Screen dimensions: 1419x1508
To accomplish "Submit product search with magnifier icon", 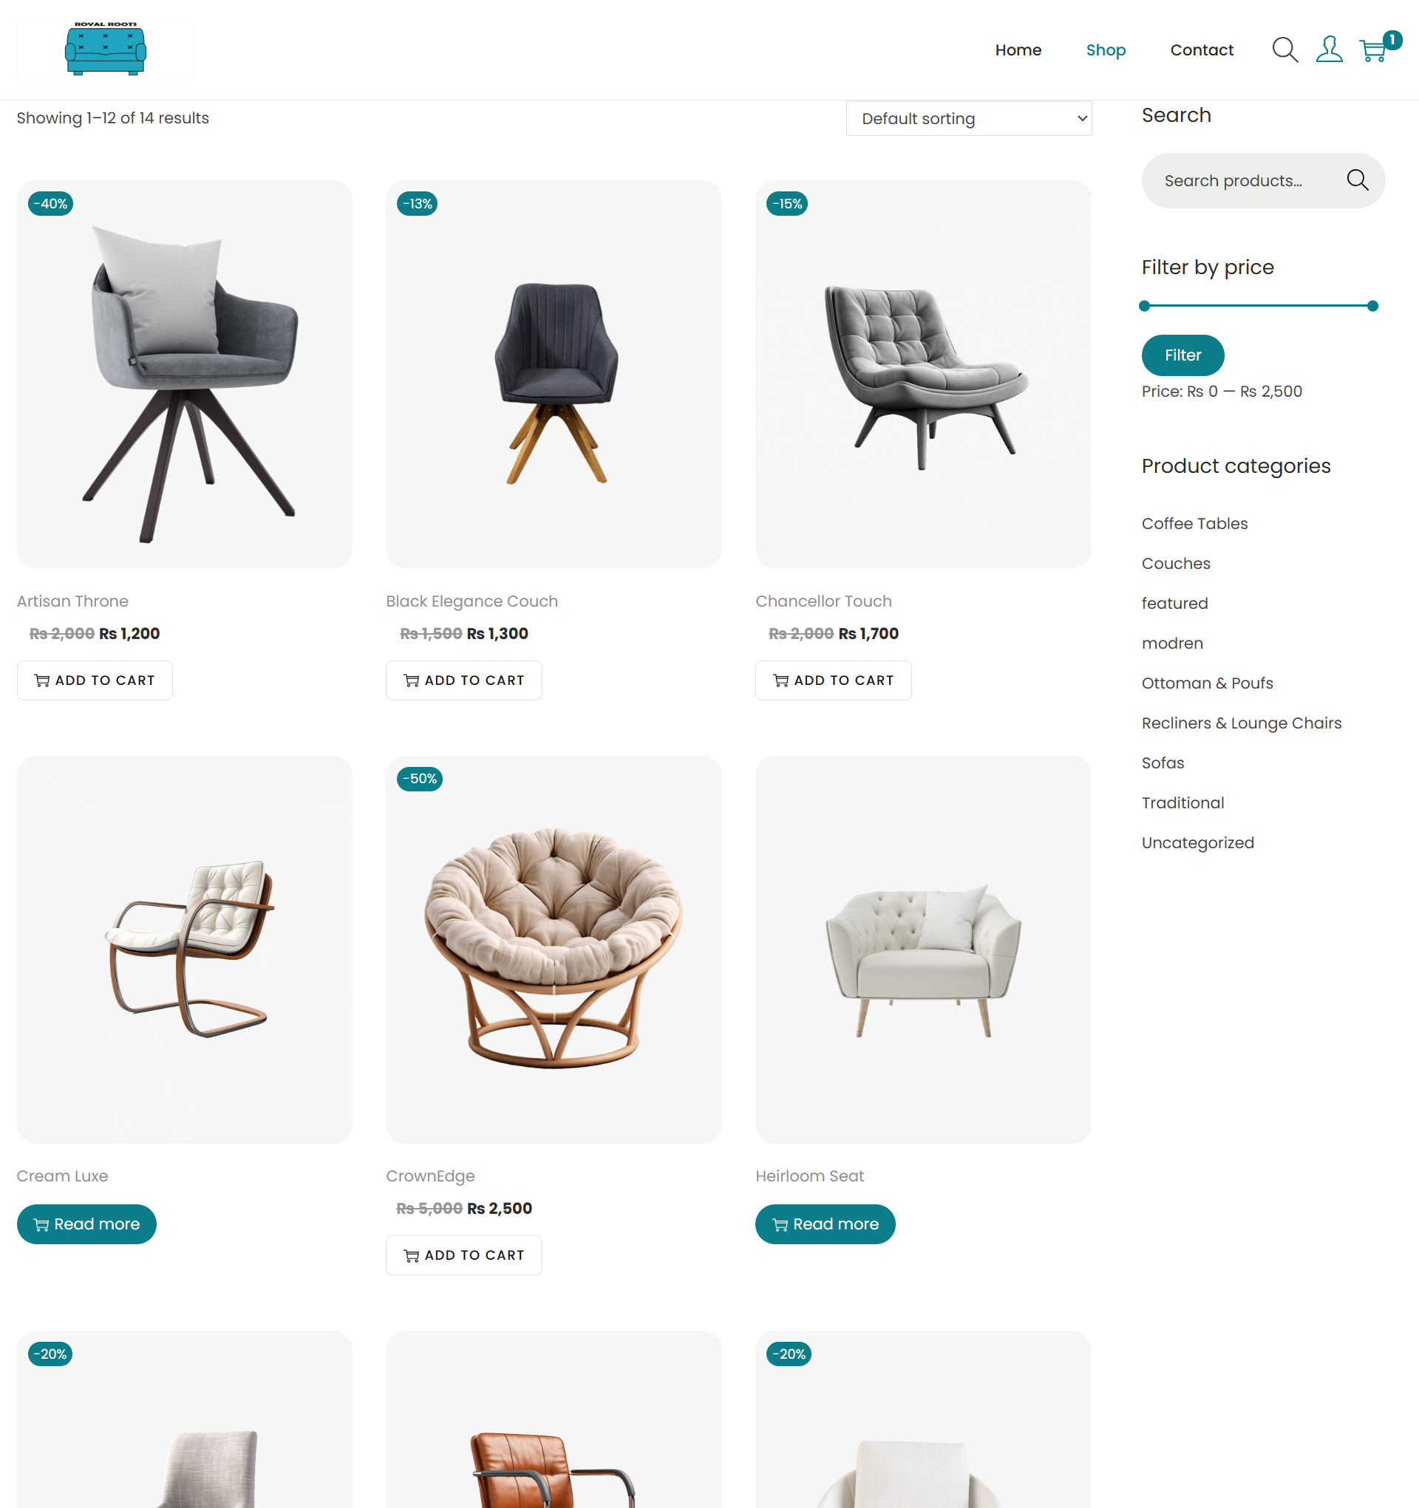I will 1357,180.
